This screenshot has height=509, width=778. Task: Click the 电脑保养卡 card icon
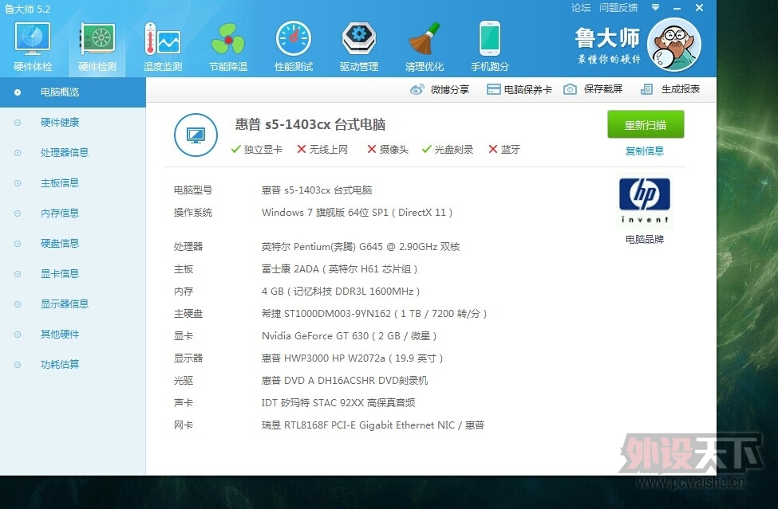(493, 90)
